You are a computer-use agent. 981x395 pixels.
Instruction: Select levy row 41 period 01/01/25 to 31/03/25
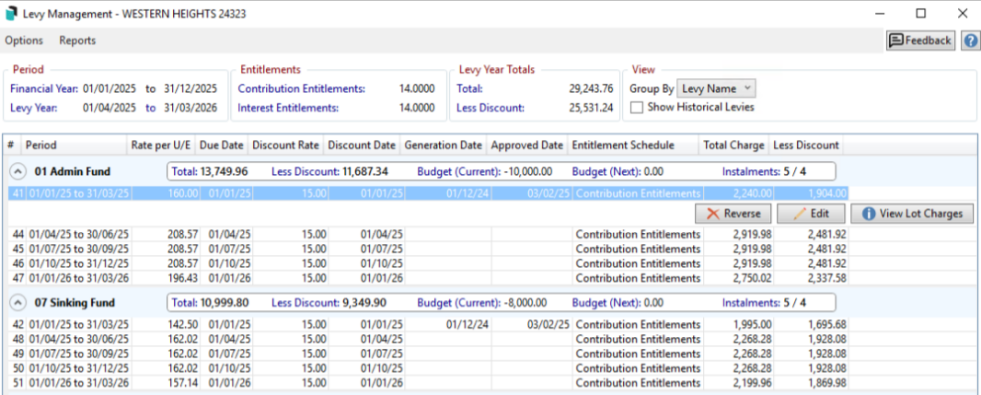tap(427, 193)
